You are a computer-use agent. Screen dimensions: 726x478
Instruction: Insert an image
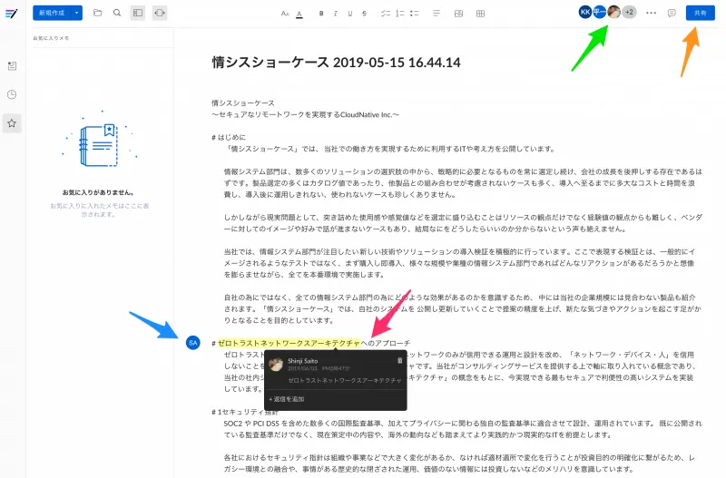point(459,14)
